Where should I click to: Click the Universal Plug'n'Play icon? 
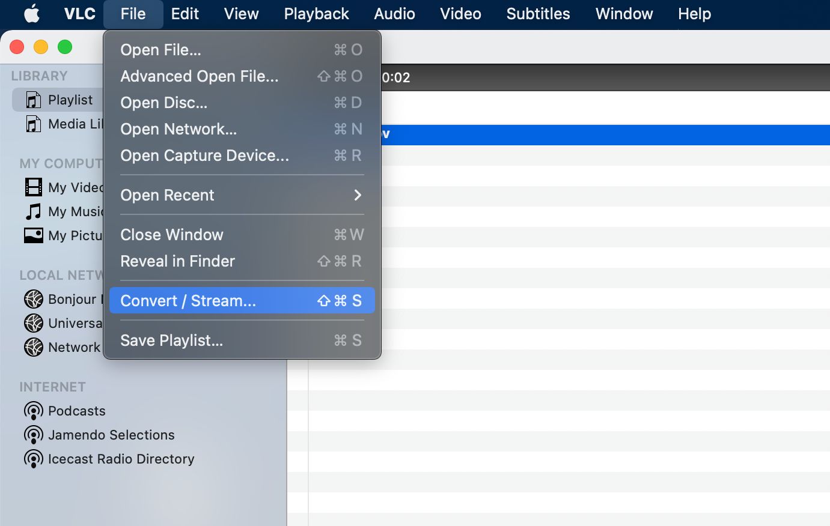pos(34,323)
